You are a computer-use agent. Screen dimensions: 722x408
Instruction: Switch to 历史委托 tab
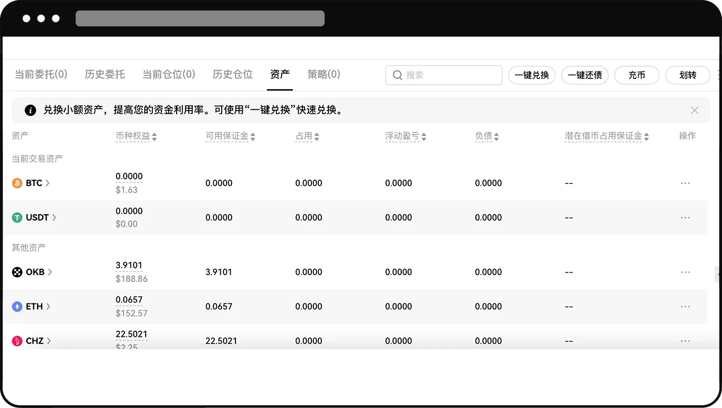pyautogui.click(x=105, y=74)
